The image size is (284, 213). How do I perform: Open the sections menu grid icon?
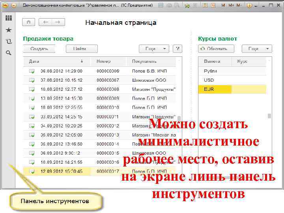point(9,18)
